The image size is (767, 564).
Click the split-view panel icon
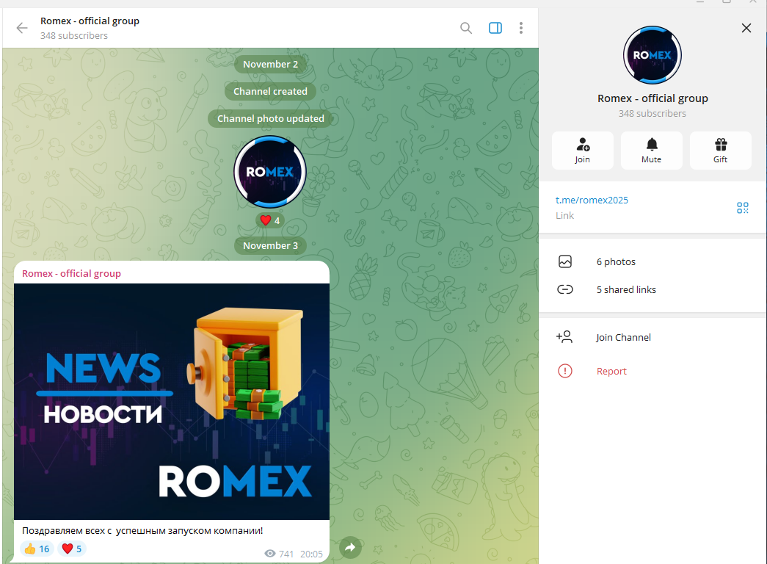[x=495, y=27]
